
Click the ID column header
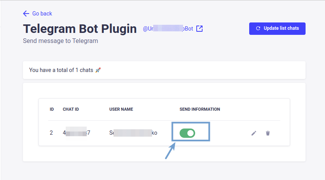click(52, 110)
